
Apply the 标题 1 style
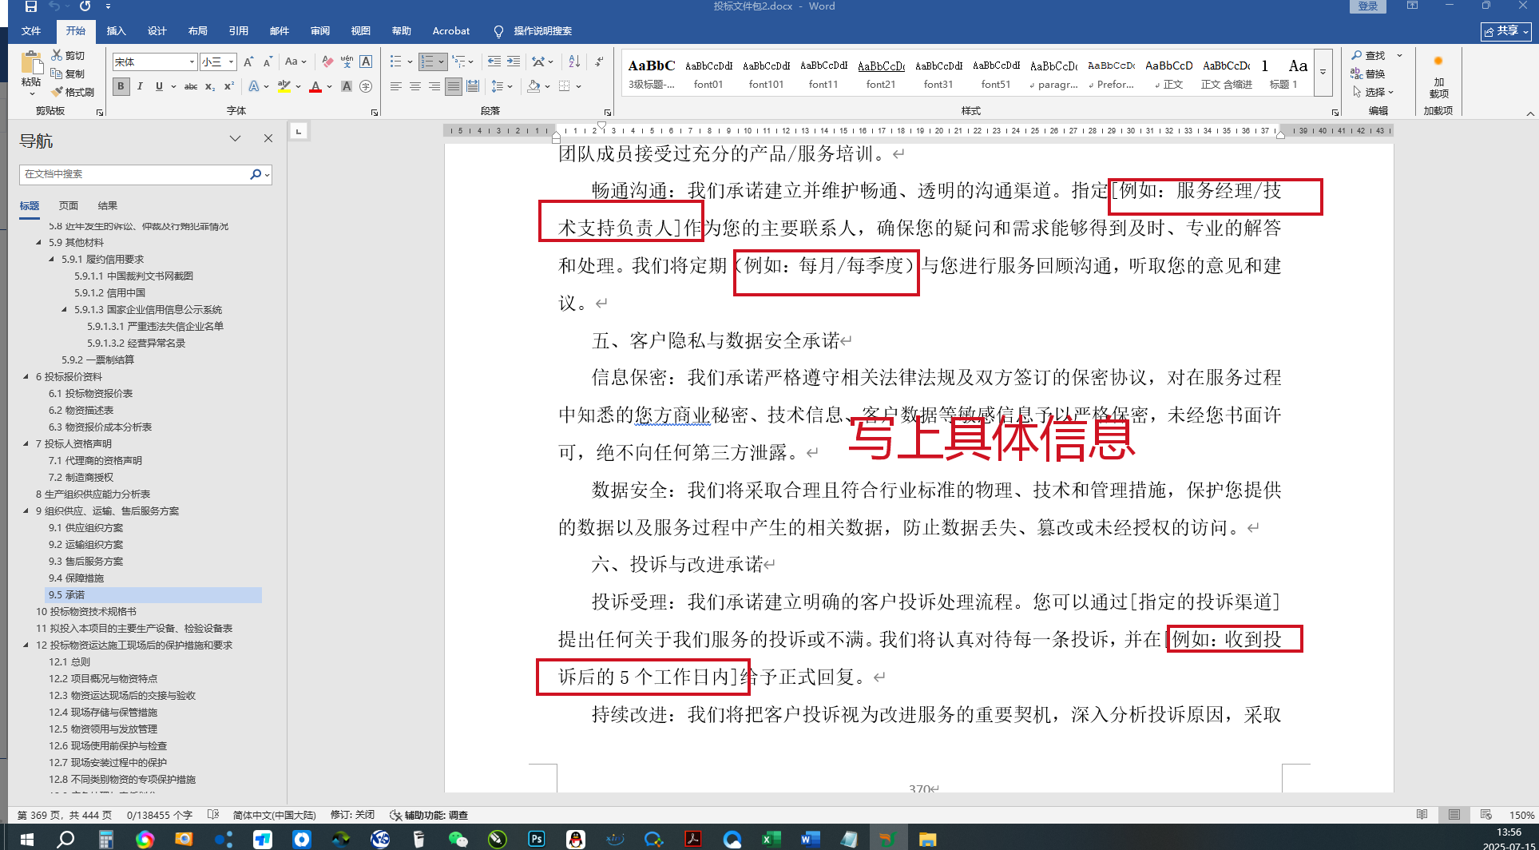(x=1284, y=73)
